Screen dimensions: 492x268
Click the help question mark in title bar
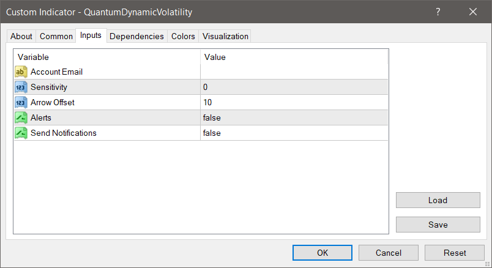point(439,12)
